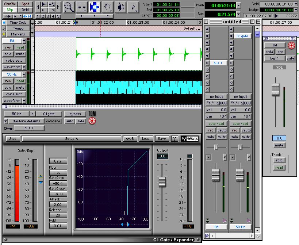Select the Trimmer tool
The image size is (299, 245).
82,7
